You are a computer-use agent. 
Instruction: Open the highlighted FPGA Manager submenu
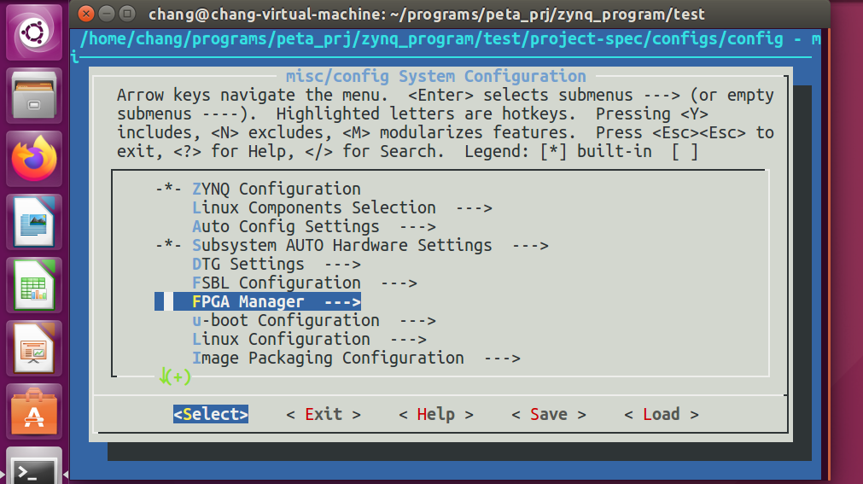(x=258, y=301)
